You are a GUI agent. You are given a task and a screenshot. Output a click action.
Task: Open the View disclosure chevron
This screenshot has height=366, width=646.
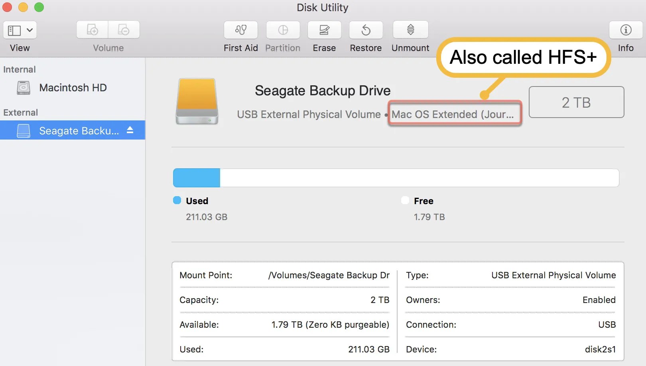pos(30,30)
